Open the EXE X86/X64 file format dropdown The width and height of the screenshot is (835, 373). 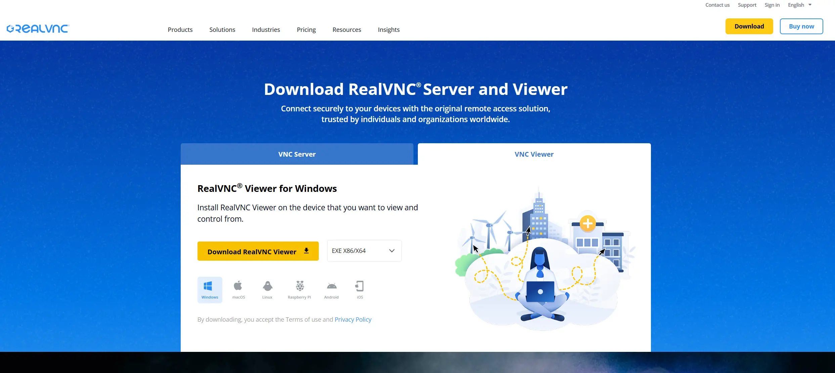(x=364, y=251)
